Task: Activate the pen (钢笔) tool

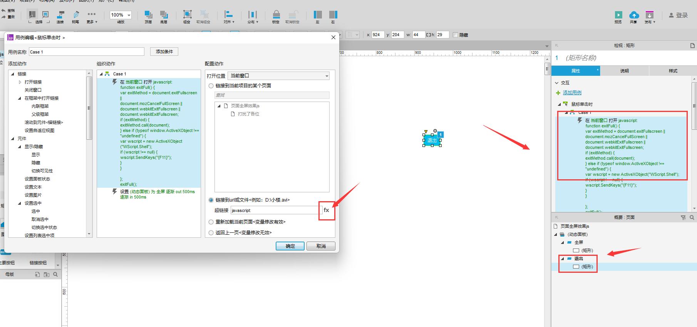Action: click(76, 15)
